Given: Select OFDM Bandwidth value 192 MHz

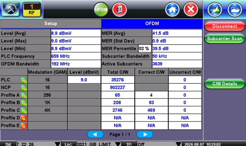Looking at the screenshot, I should [x=76, y=64].
